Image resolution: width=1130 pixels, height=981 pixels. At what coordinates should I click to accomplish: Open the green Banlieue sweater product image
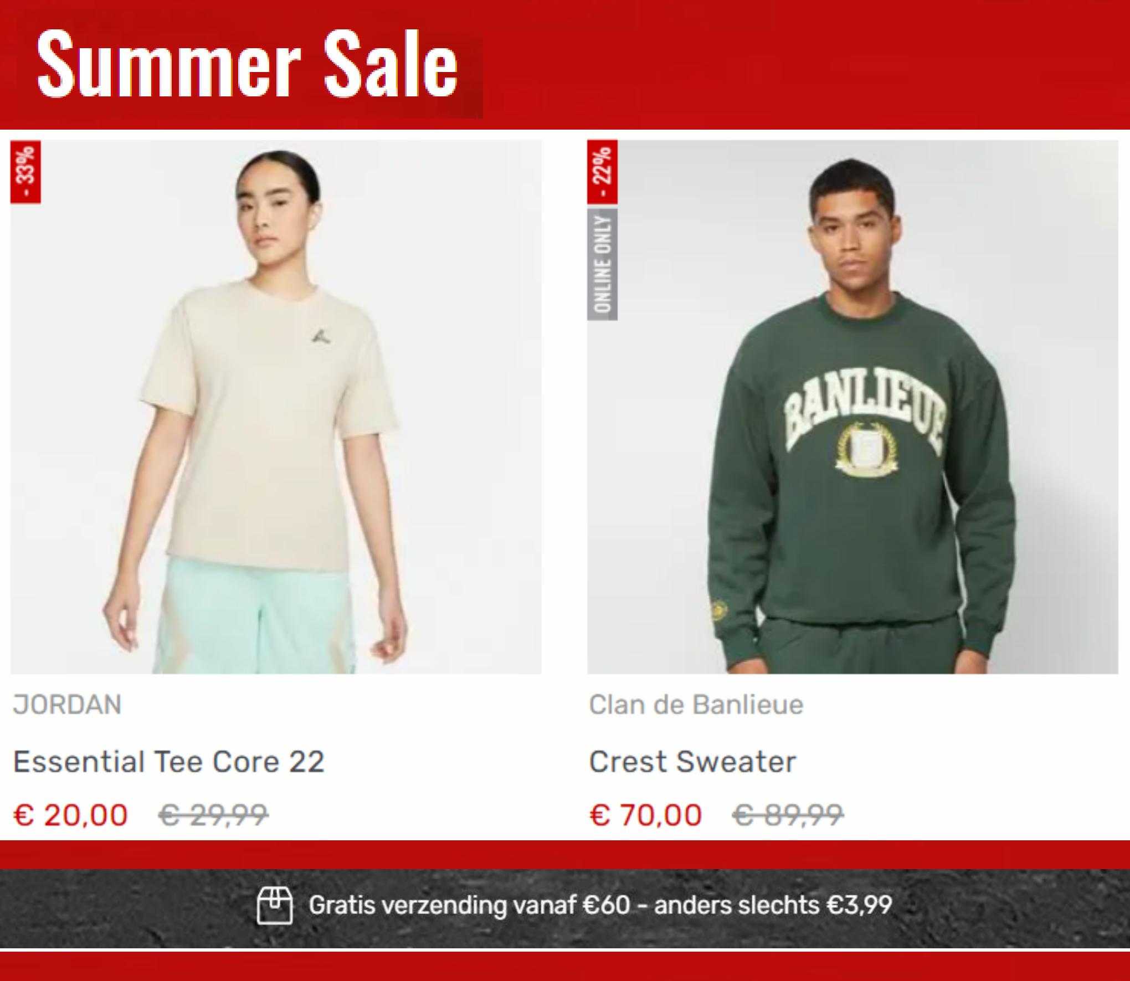[x=852, y=407]
